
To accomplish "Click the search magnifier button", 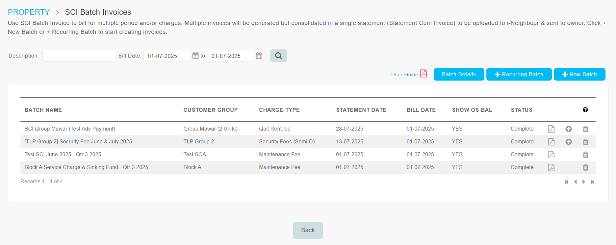I will [x=278, y=56].
